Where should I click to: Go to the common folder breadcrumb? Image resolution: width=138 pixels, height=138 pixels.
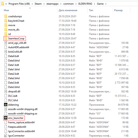pyautogui.click(x=68, y=4)
